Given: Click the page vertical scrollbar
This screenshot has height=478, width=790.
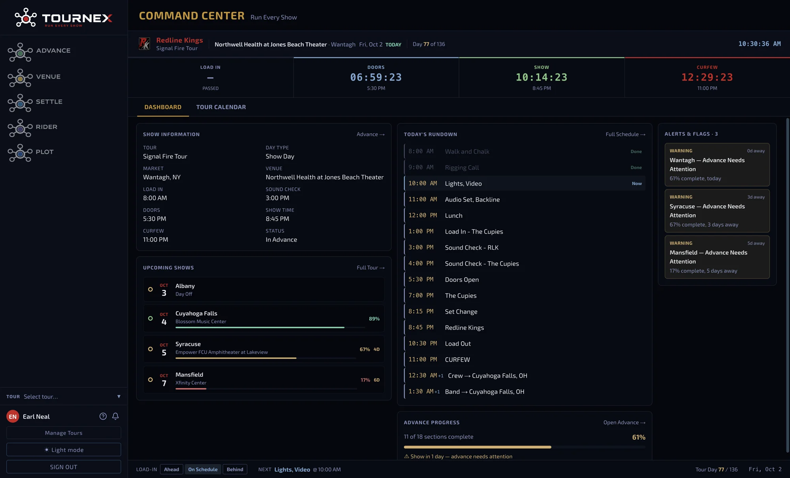Looking at the screenshot, I should point(787,284).
